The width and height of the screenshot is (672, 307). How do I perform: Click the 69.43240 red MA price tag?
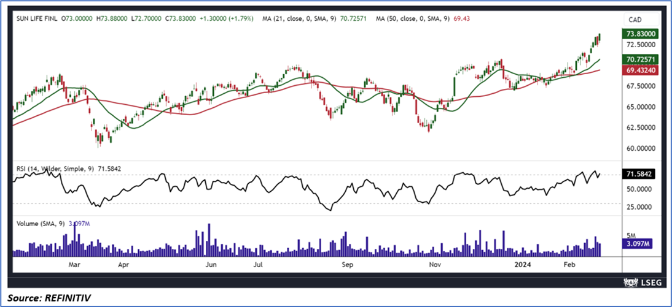click(x=641, y=70)
